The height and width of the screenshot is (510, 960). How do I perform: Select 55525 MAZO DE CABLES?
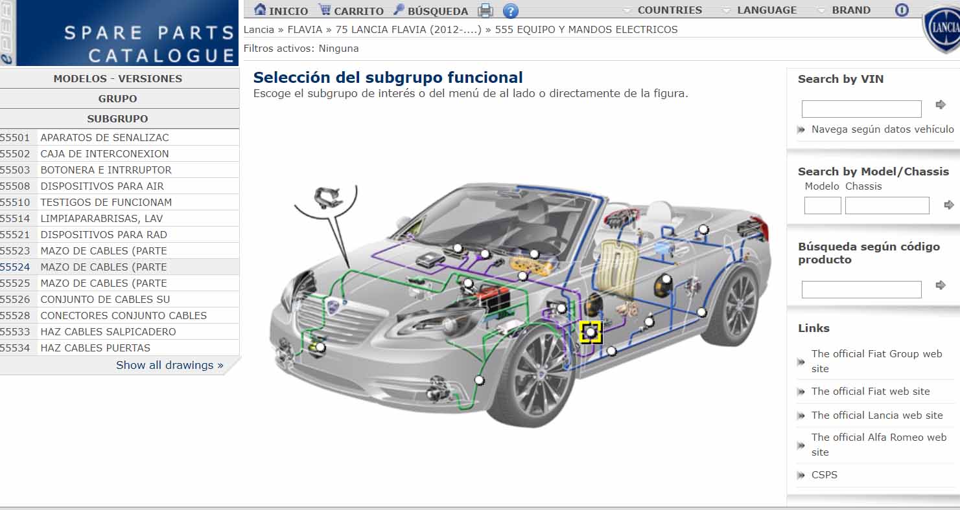(x=119, y=283)
